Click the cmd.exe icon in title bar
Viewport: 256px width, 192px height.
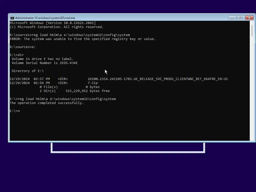point(12,18)
